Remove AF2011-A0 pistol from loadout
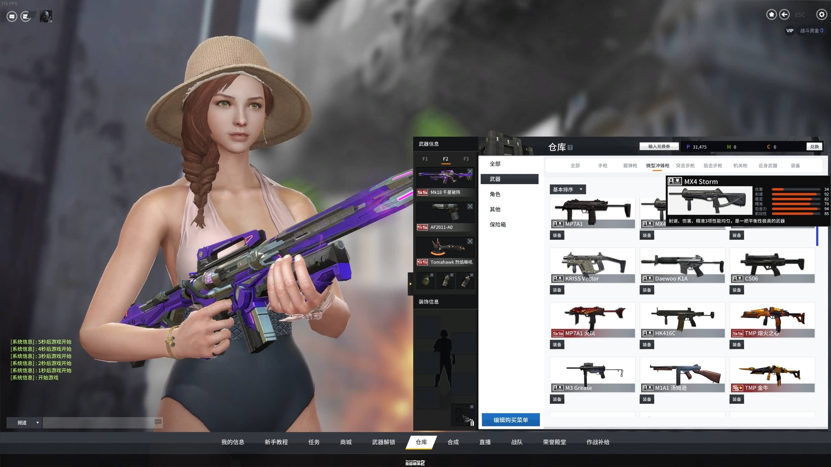The image size is (831, 467). [x=470, y=206]
